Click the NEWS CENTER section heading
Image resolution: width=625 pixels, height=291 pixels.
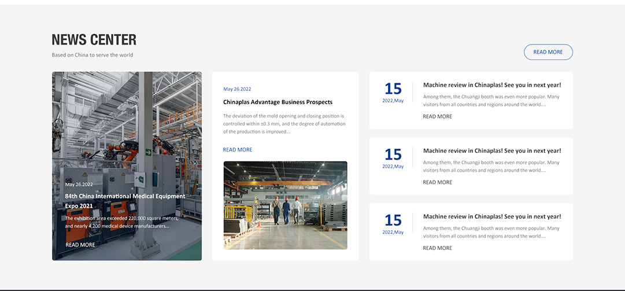click(94, 40)
